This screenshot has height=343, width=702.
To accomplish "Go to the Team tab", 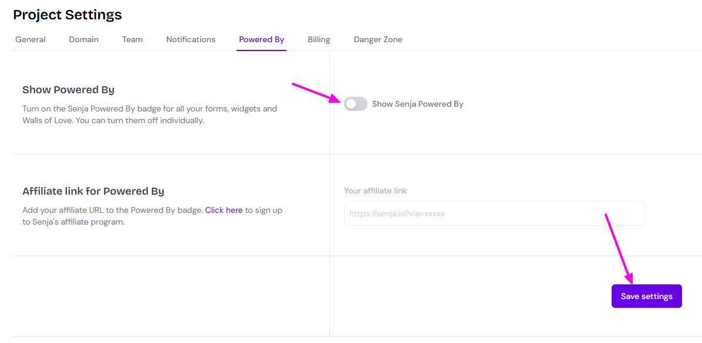I will pyautogui.click(x=132, y=40).
